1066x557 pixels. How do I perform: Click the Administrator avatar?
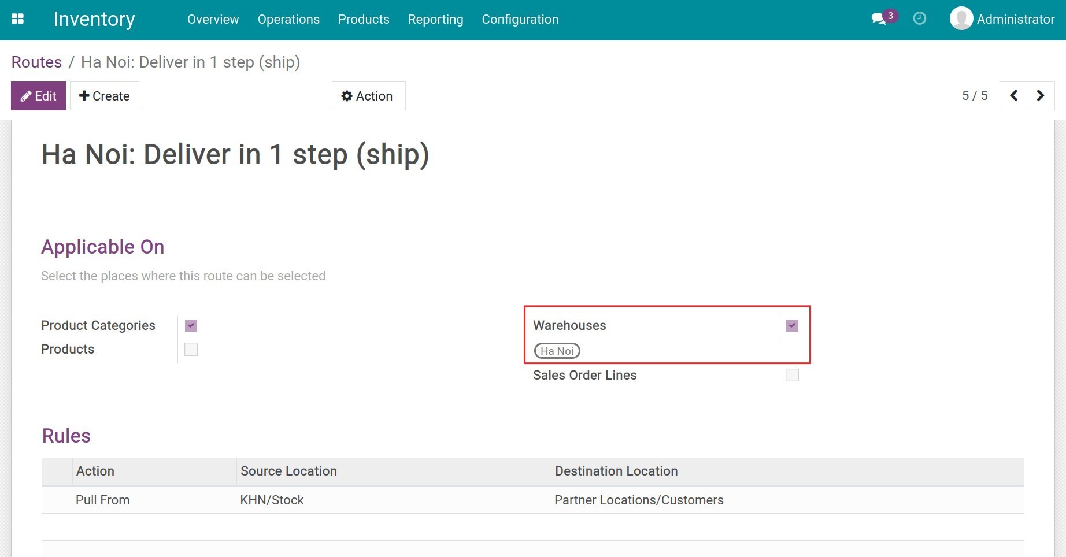tap(961, 18)
